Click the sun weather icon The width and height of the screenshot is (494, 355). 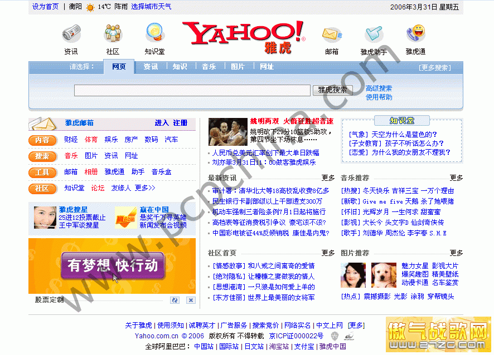tap(90, 7)
